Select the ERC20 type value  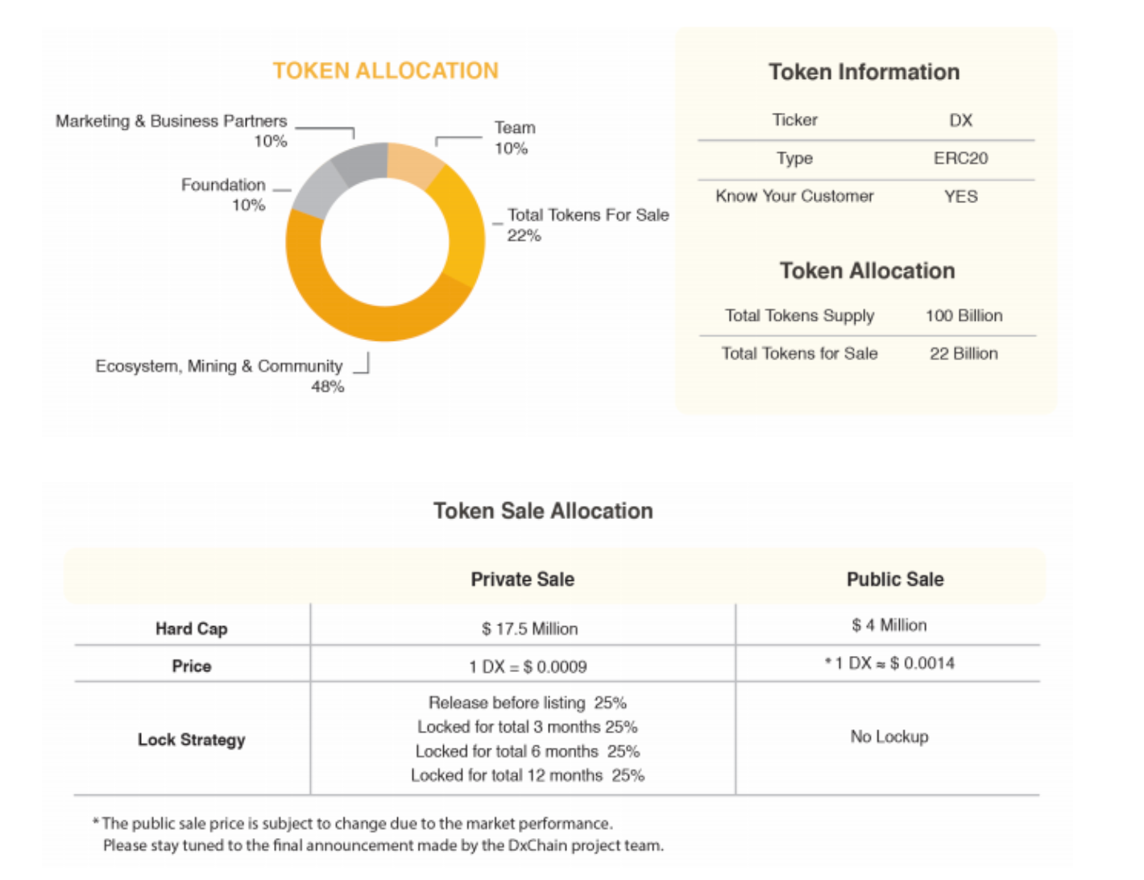pos(960,158)
